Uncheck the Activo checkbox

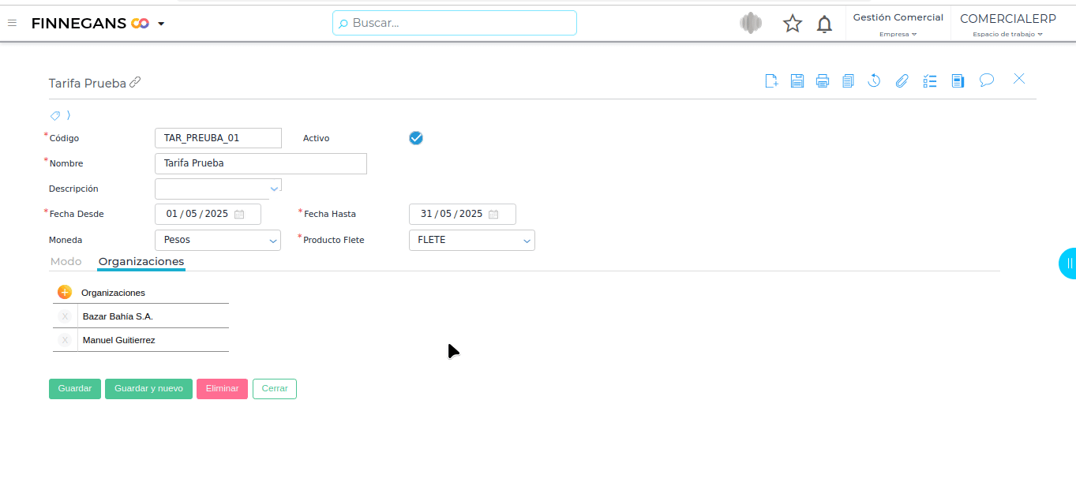coord(416,138)
